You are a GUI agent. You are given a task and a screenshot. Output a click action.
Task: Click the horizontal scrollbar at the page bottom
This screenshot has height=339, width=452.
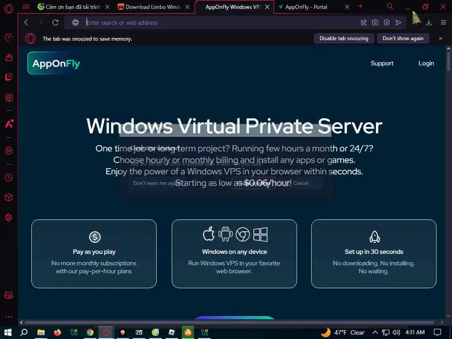pos(229,322)
